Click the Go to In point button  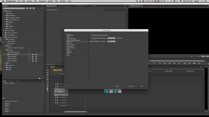tap(160, 63)
